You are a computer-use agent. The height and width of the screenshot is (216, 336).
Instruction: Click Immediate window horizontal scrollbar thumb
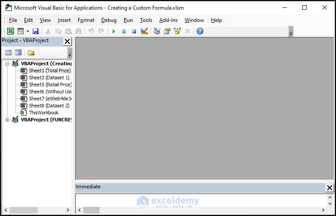pos(92,210)
